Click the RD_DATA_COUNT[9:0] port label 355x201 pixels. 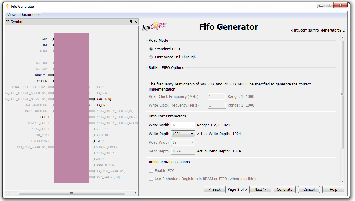coord(111,171)
